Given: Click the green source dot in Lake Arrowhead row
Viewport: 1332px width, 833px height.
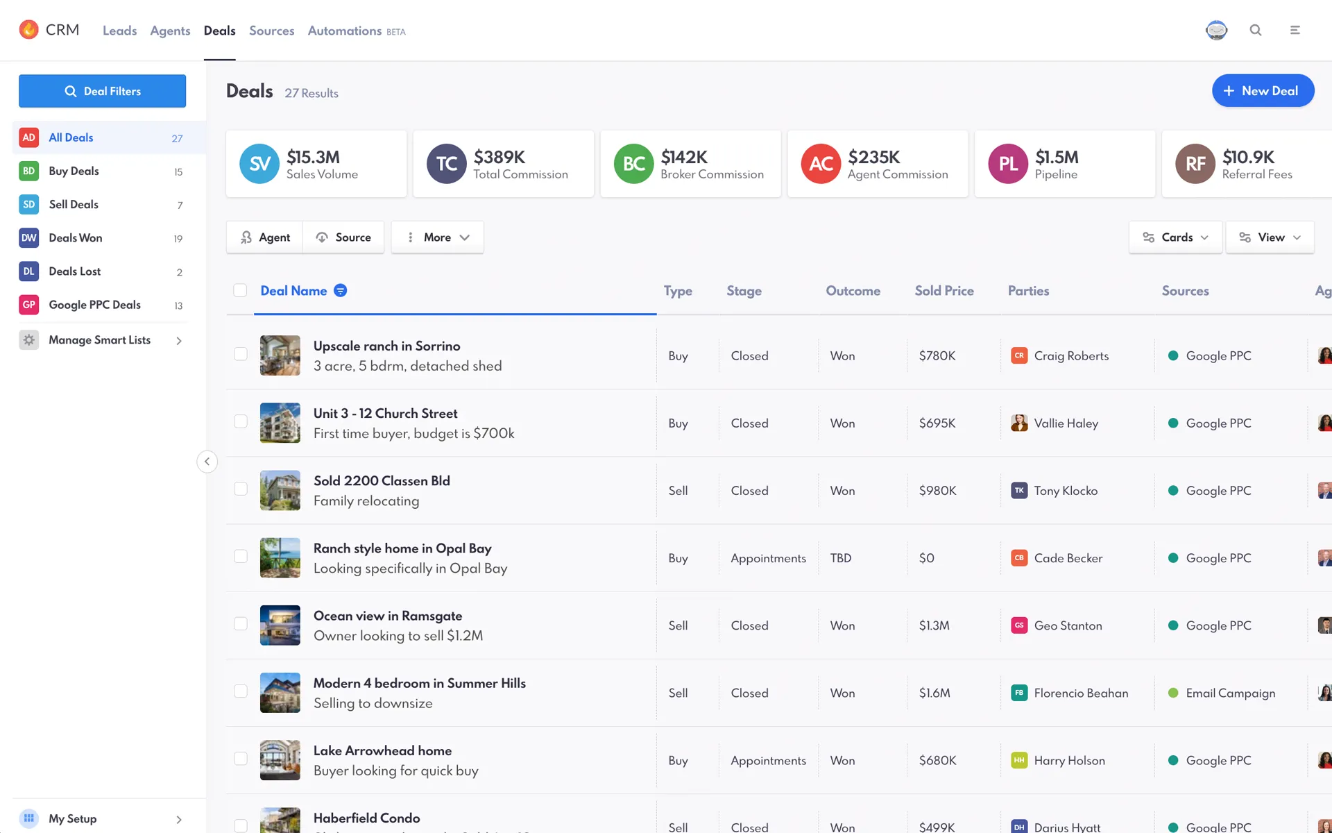Looking at the screenshot, I should pyautogui.click(x=1173, y=760).
